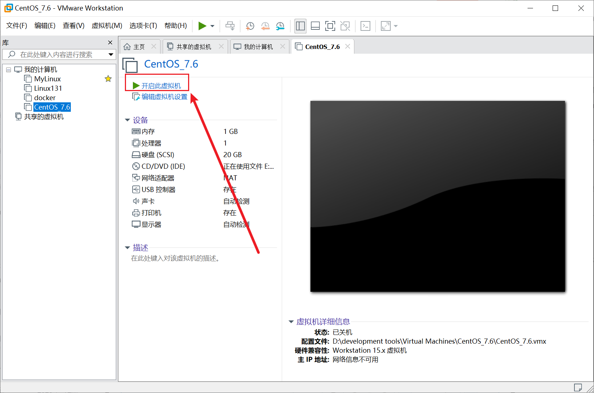This screenshot has width=594, height=393.
Task: Click the 硬盘 (SCSI) device row
Action: point(203,155)
